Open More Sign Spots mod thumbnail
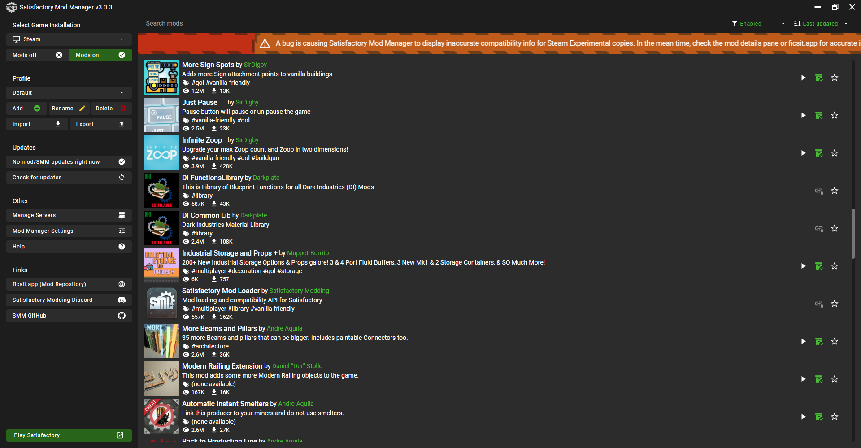 click(161, 78)
